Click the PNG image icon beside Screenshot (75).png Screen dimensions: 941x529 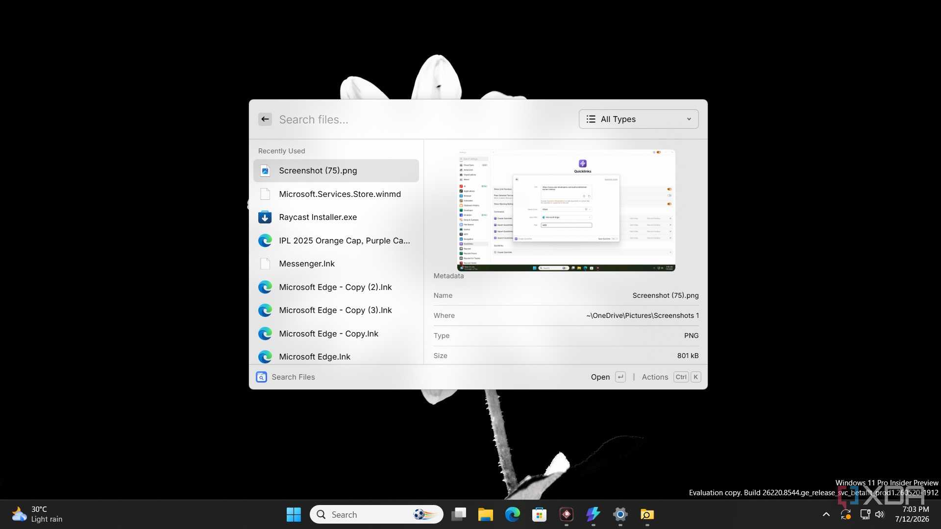pyautogui.click(x=265, y=170)
